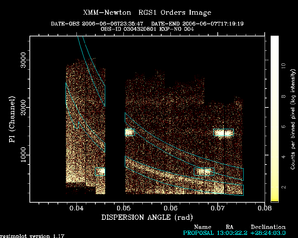Click the 'Name' column header
Image resolution: width=298 pixels, height=238 pixels.
click(203, 227)
